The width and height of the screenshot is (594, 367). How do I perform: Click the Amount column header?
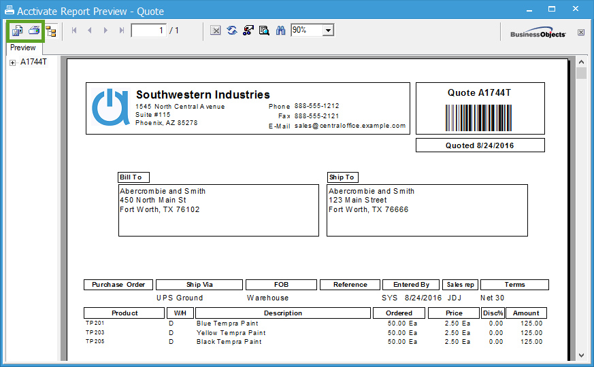tap(526, 313)
